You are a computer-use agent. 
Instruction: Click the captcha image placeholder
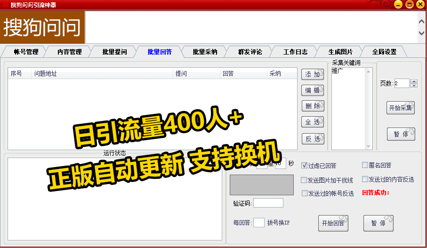[x=262, y=185]
